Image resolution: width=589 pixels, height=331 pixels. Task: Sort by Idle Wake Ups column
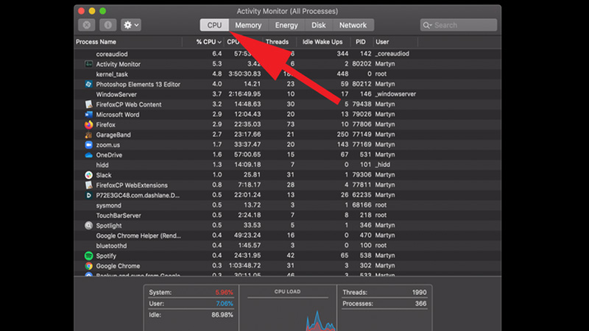pos(322,42)
